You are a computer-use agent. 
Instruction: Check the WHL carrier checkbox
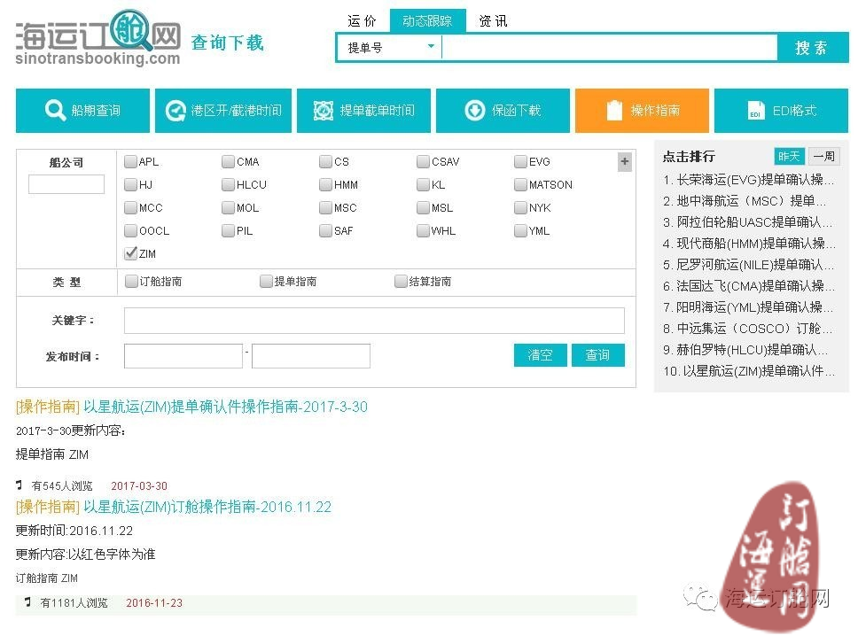point(423,230)
